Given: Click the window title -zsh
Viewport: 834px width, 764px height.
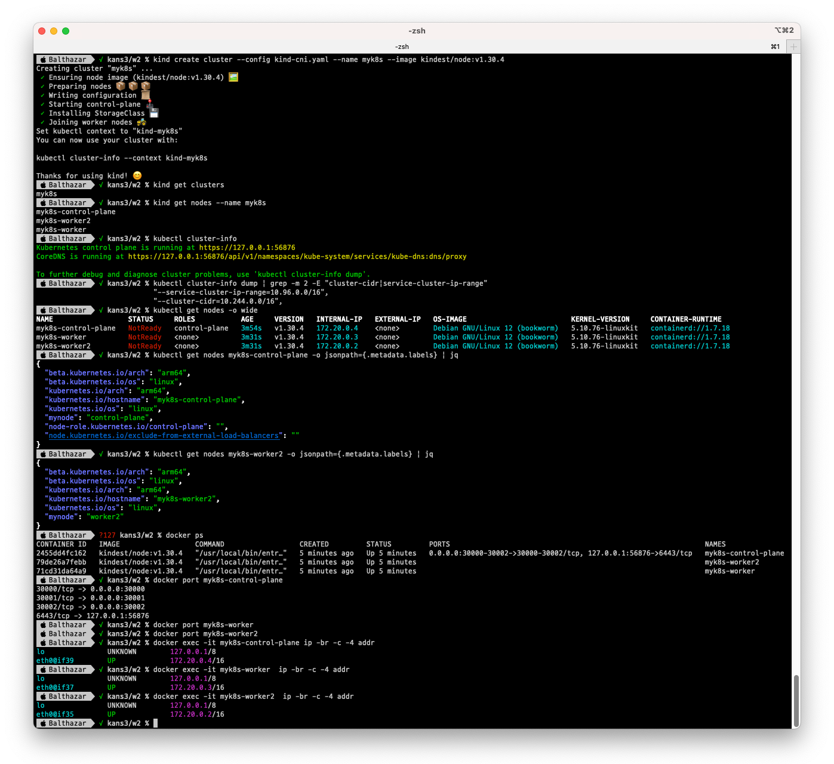Looking at the screenshot, I should (417, 31).
